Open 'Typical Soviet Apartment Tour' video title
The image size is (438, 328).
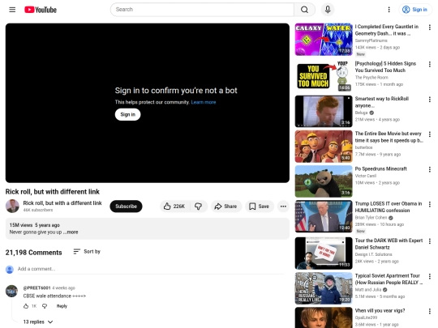pos(389,279)
